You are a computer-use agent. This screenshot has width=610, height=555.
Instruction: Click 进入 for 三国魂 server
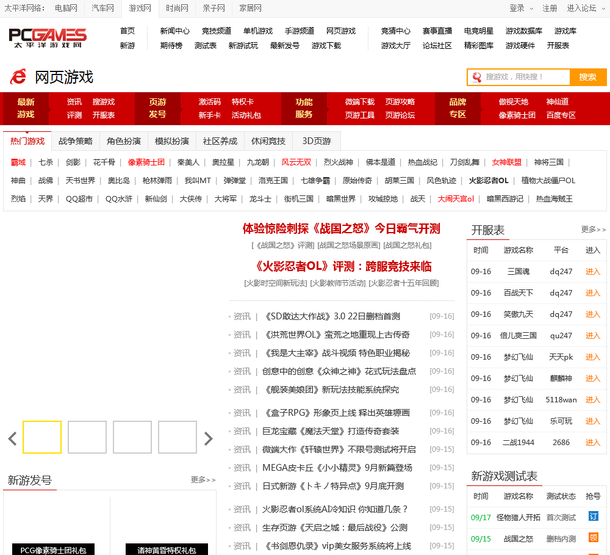tap(593, 272)
